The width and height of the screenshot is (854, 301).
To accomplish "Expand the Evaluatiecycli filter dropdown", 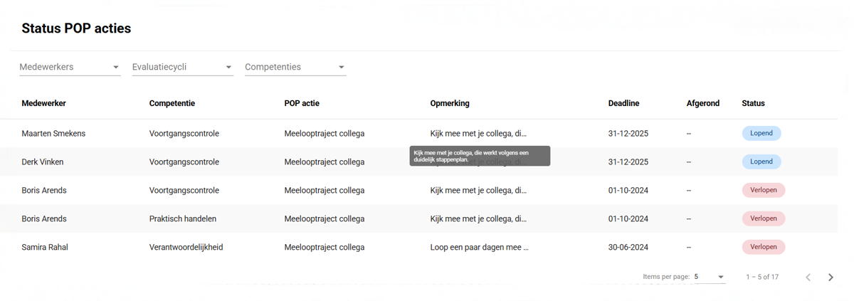I will click(182, 67).
